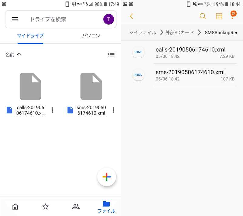
Task: Go back with the orange arrow
Action: pos(132,16)
